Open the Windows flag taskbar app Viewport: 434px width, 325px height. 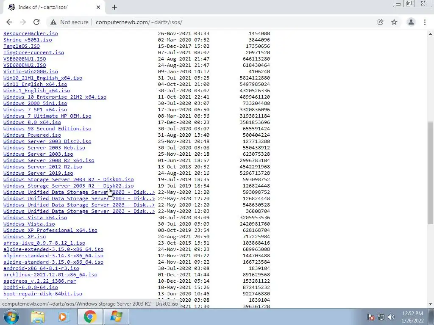click(116, 317)
